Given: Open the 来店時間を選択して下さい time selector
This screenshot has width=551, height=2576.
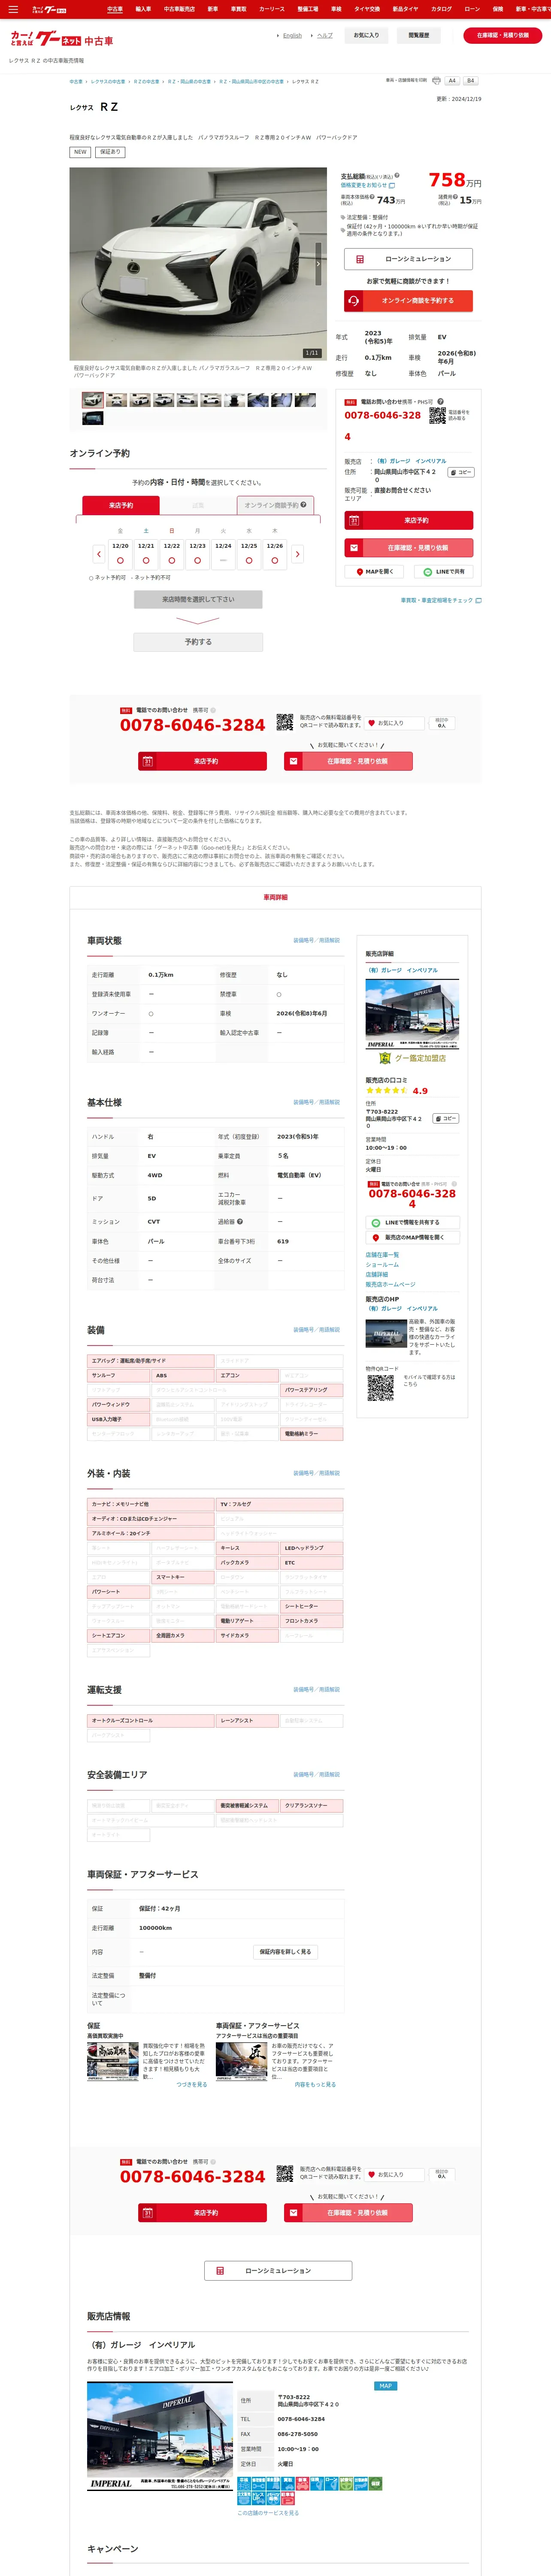Looking at the screenshot, I should click(198, 599).
